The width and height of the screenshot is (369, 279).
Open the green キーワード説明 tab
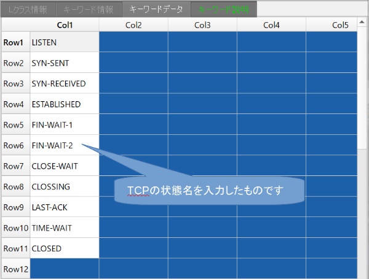point(224,9)
